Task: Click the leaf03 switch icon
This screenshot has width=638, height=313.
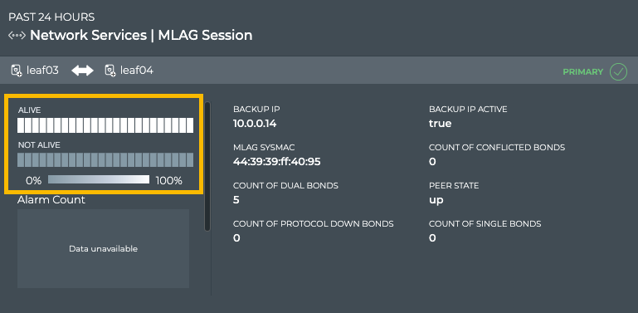Action: [x=17, y=71]
